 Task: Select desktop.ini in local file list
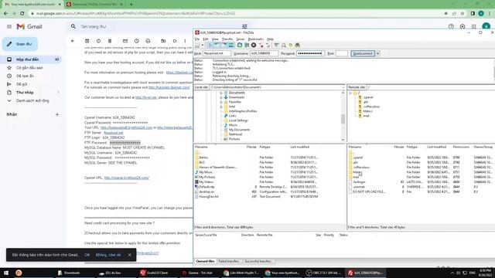pyautogui.click(x=207, y=192)
